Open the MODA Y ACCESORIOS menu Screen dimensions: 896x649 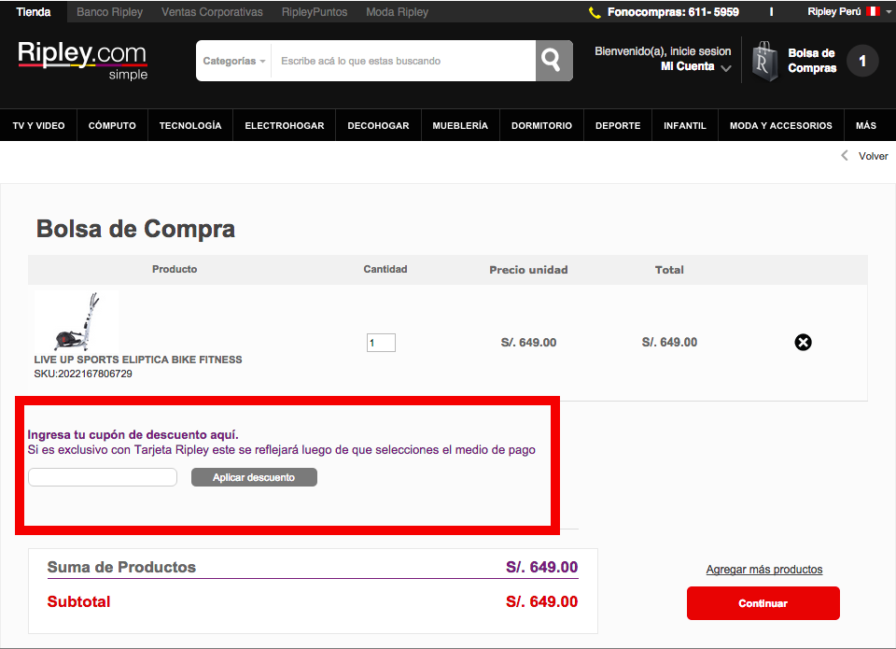tap(780, 125)
